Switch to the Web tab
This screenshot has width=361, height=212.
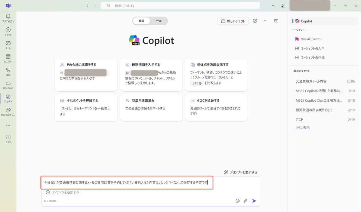159,21
